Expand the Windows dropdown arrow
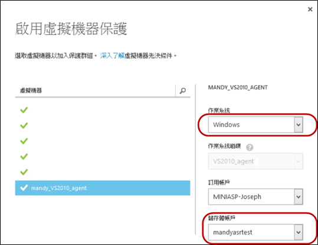This screenshot has height=245, width=318. pos(299,124)
